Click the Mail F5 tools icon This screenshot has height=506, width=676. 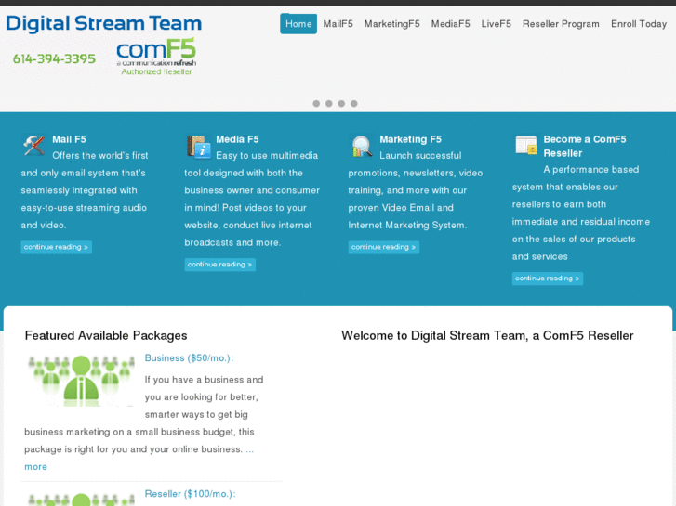point(34,145)
